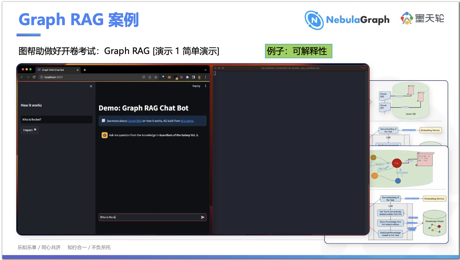Click the 'Vector DB' label in diagram
Screen dimensions: 460x260
tap(411, 114)
